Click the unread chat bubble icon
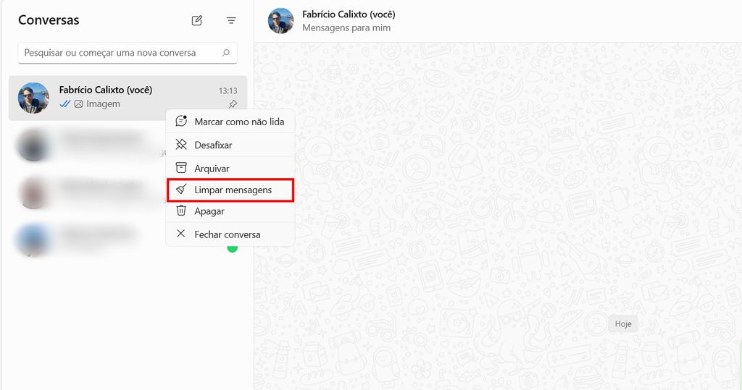This screenshot has height=390, width=742. [x=181, y=121]
